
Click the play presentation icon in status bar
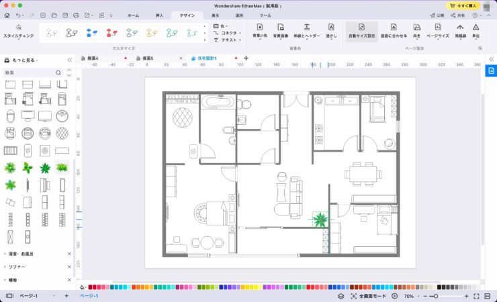(394, 296)
